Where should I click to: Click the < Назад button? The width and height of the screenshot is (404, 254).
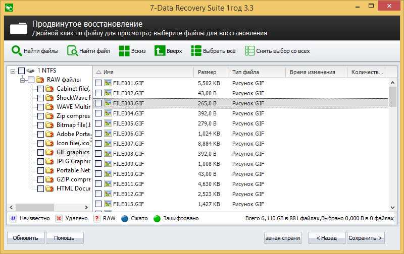click(326, 238)
